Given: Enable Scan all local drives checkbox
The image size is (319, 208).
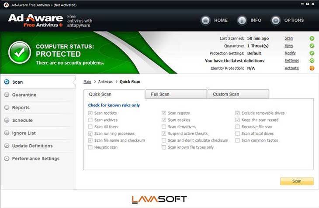Looking at the screenshot, I should pyautogui.click(x=237, y=133).
